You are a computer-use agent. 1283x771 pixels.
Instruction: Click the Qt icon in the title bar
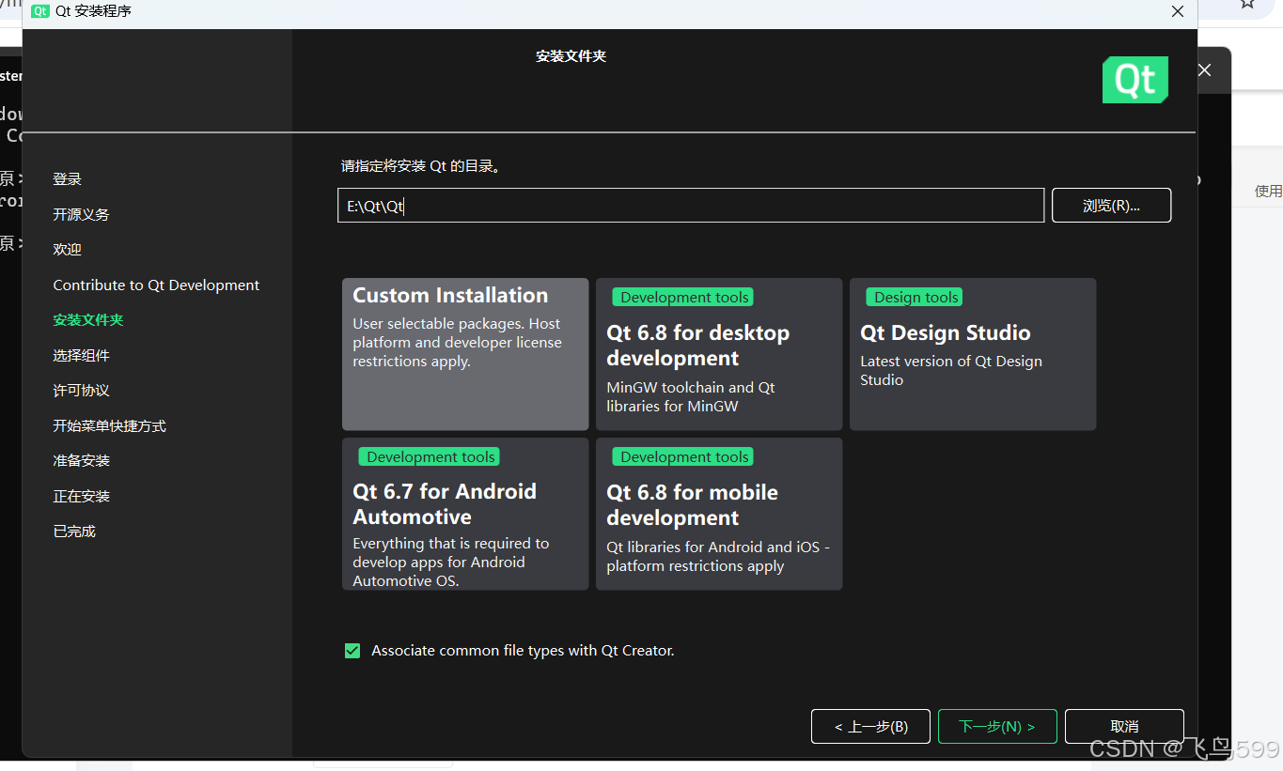coord(40,11)
